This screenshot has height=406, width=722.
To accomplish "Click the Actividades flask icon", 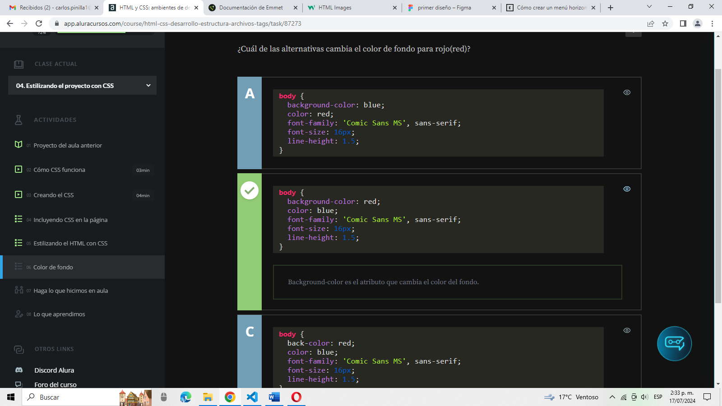I will [19, 120].
